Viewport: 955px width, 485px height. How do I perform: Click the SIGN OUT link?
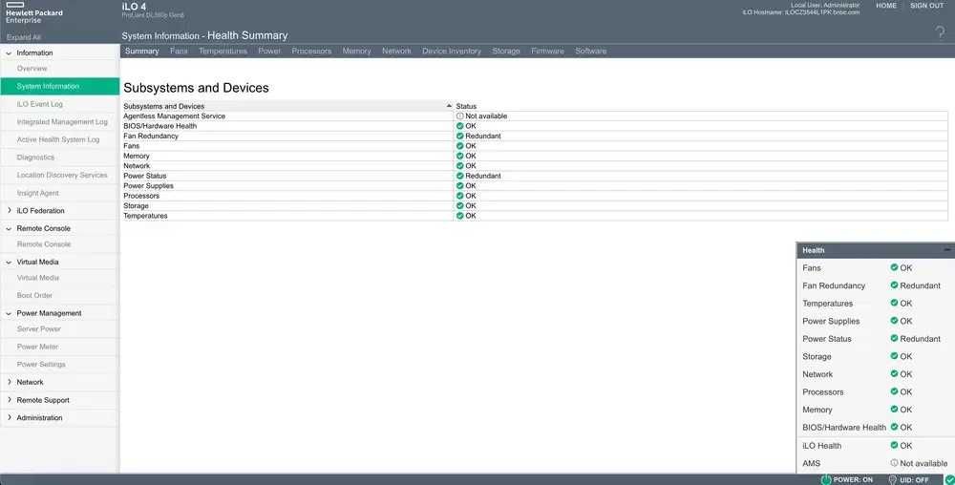927,6
